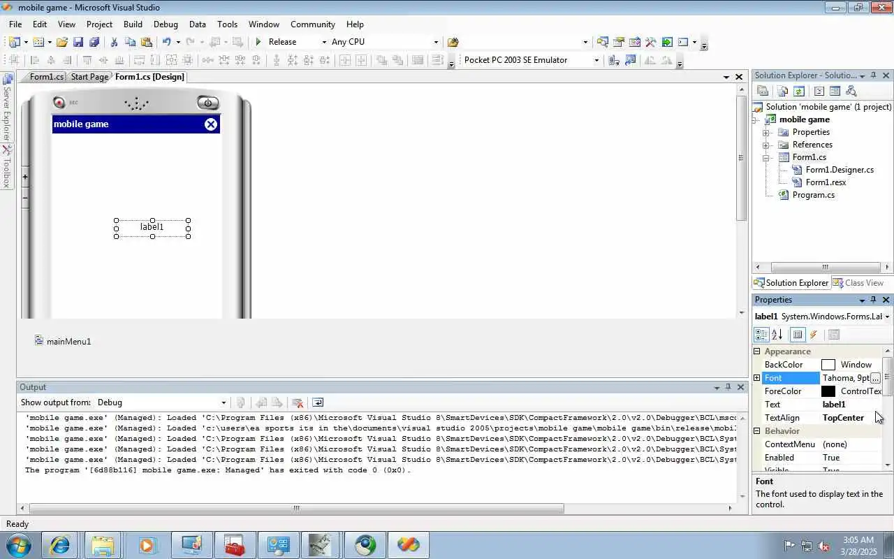Show the Properties list view button
This screenshot has height=559, width=894.
pos(798,335)
